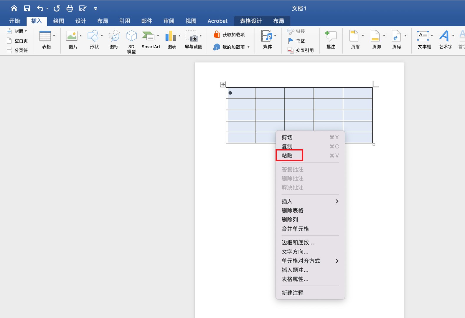Open the Acrobat ribbon tab
465x318 pixels.
click(x=217, y=21)
